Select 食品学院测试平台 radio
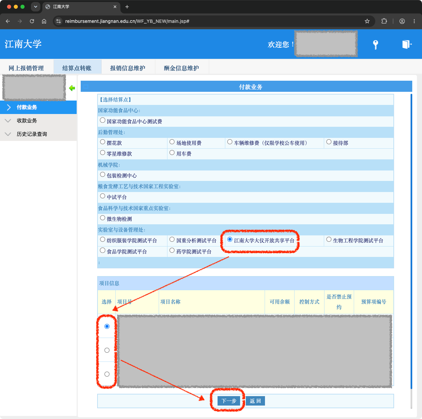 [103, 251]
